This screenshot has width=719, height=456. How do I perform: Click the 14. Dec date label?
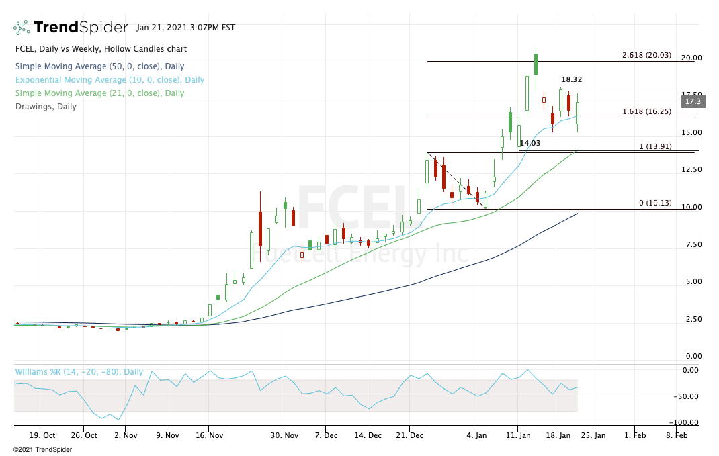click(368, 435)
